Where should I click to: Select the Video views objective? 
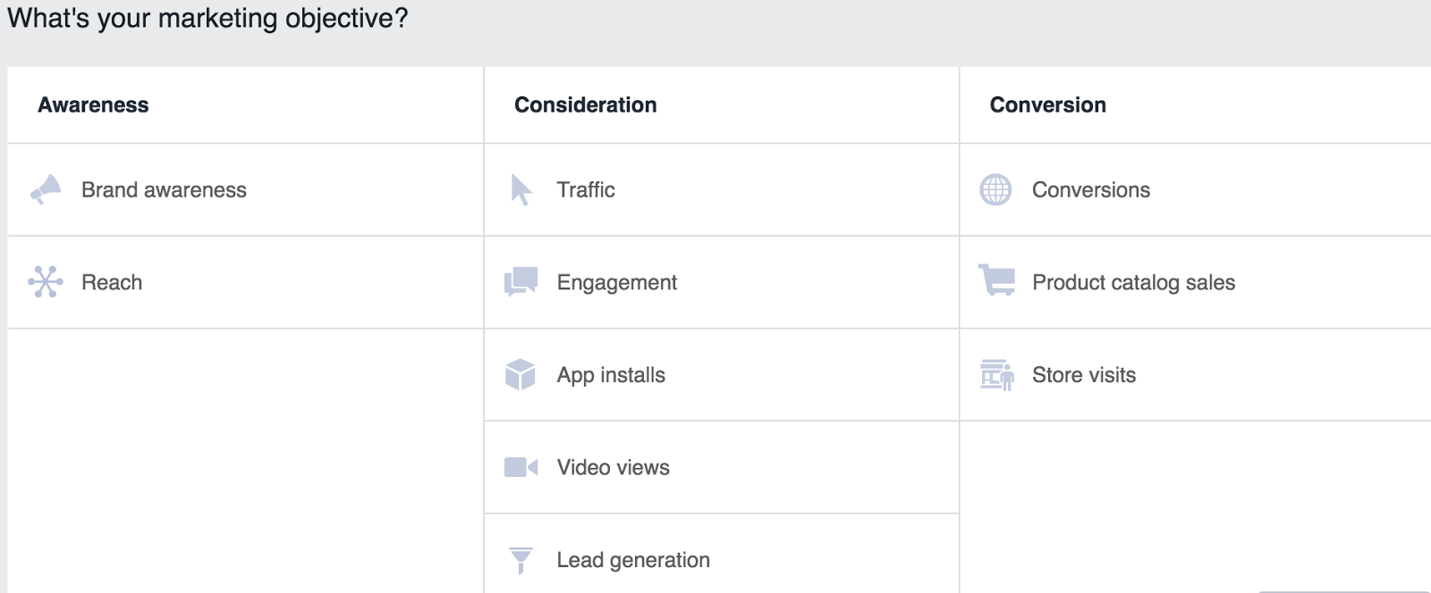[x=722, y=467]
